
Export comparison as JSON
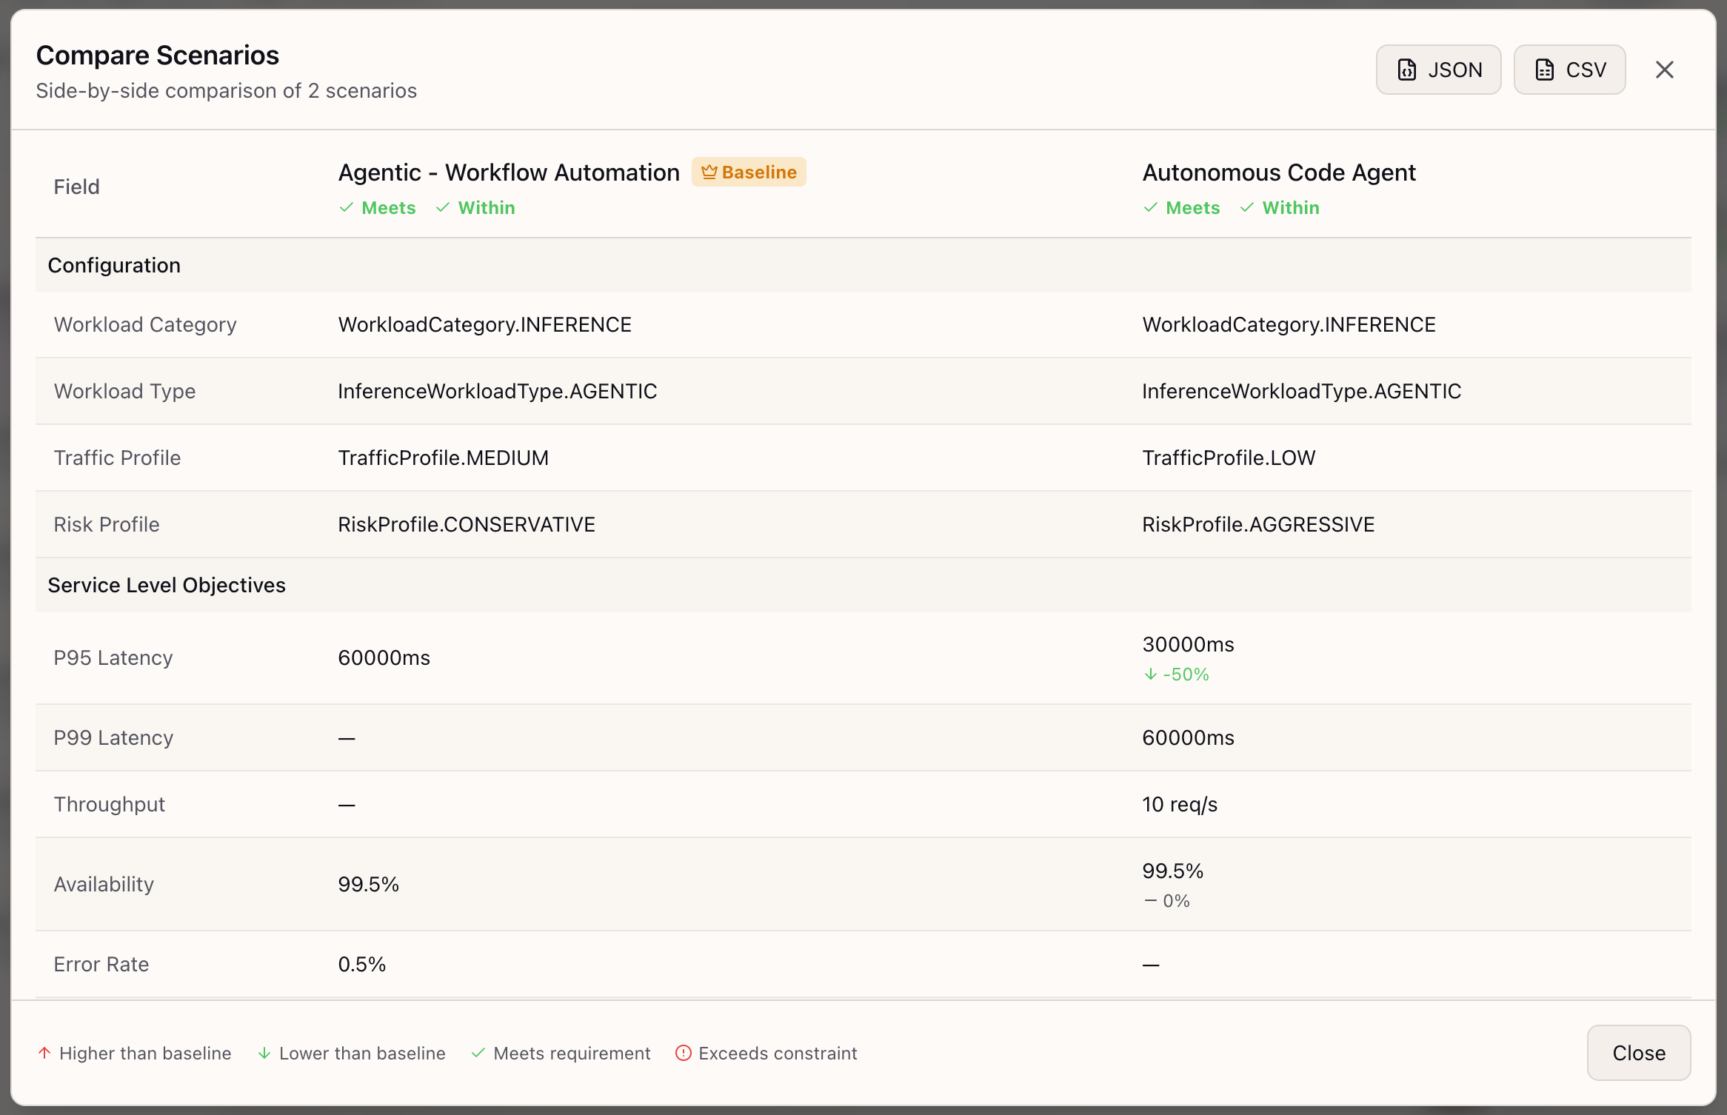[1438, 70]
